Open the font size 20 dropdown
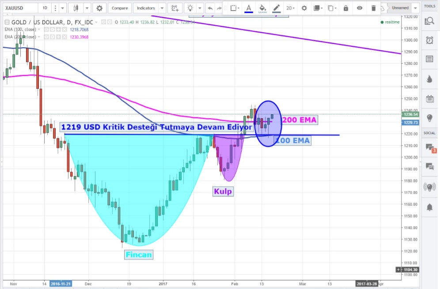 [290, 8]
